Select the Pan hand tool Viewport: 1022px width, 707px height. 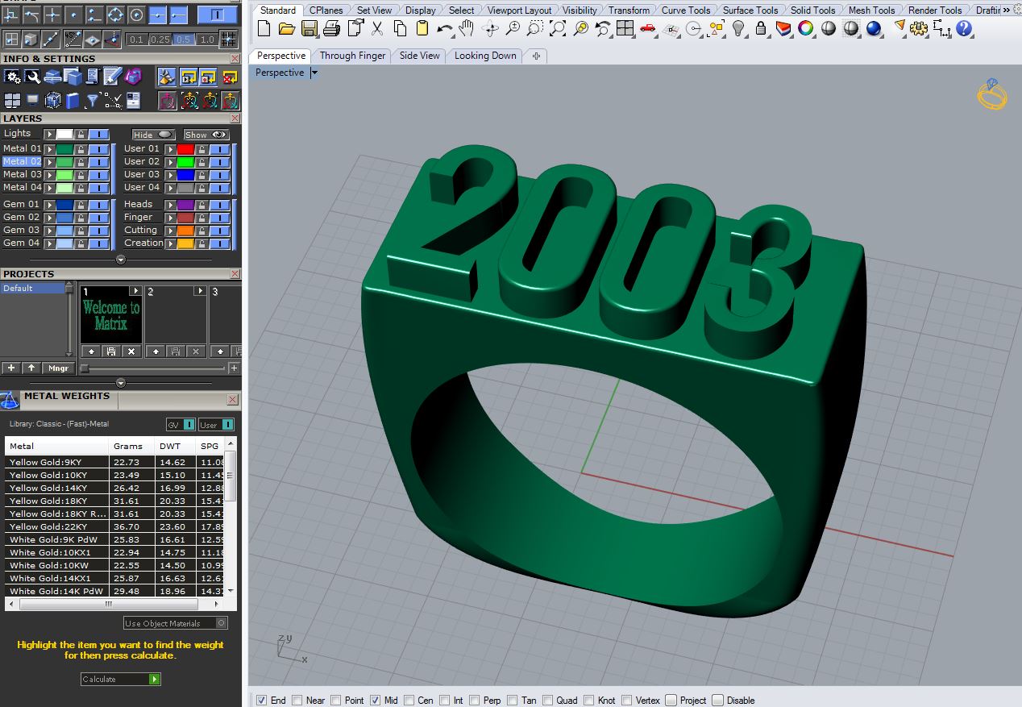pos(467,29)
